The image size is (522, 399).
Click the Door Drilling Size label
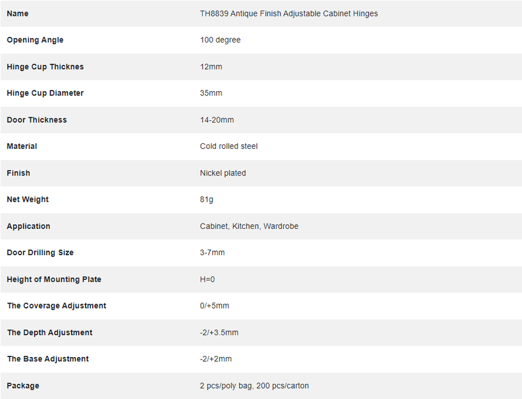point(40,253)
